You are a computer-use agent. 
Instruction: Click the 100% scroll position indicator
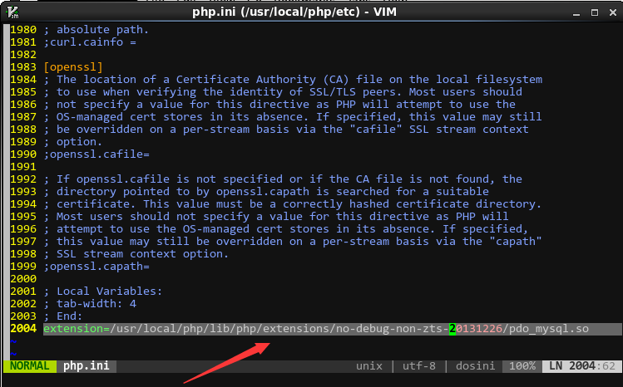[522, 366]
